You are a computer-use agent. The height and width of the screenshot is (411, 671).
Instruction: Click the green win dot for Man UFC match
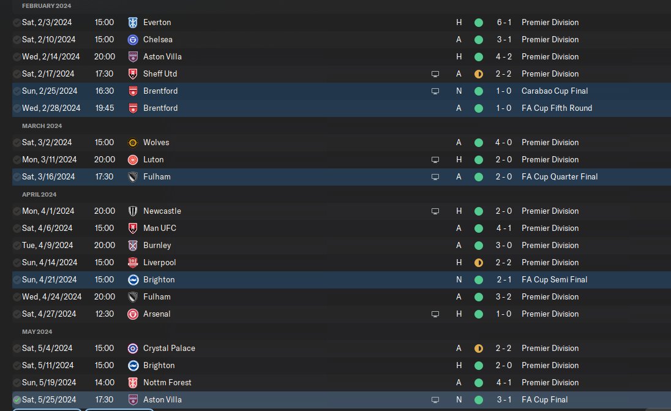pyautogui.click(x=479, y=228)
